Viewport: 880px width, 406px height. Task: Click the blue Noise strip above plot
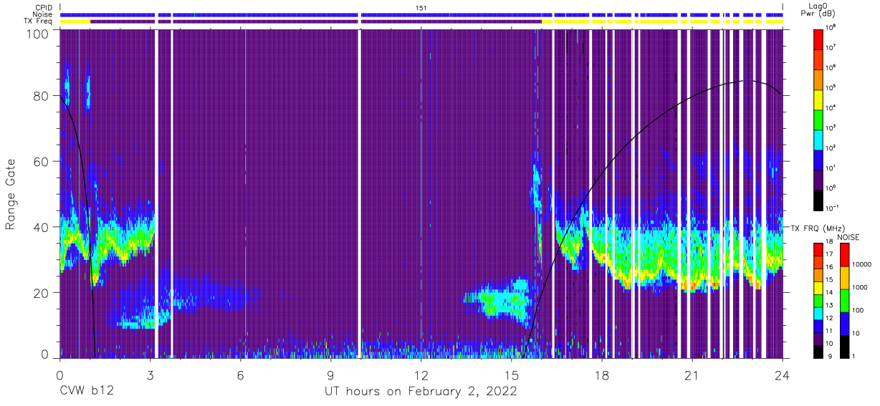pyautogui.click(x=421, y=14)
